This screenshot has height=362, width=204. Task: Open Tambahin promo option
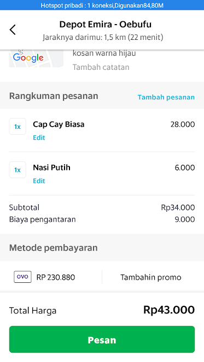click(151, 277)
